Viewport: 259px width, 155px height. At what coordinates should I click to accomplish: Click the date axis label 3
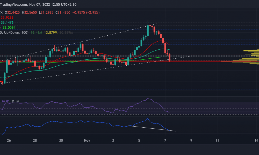pos(113,141)
